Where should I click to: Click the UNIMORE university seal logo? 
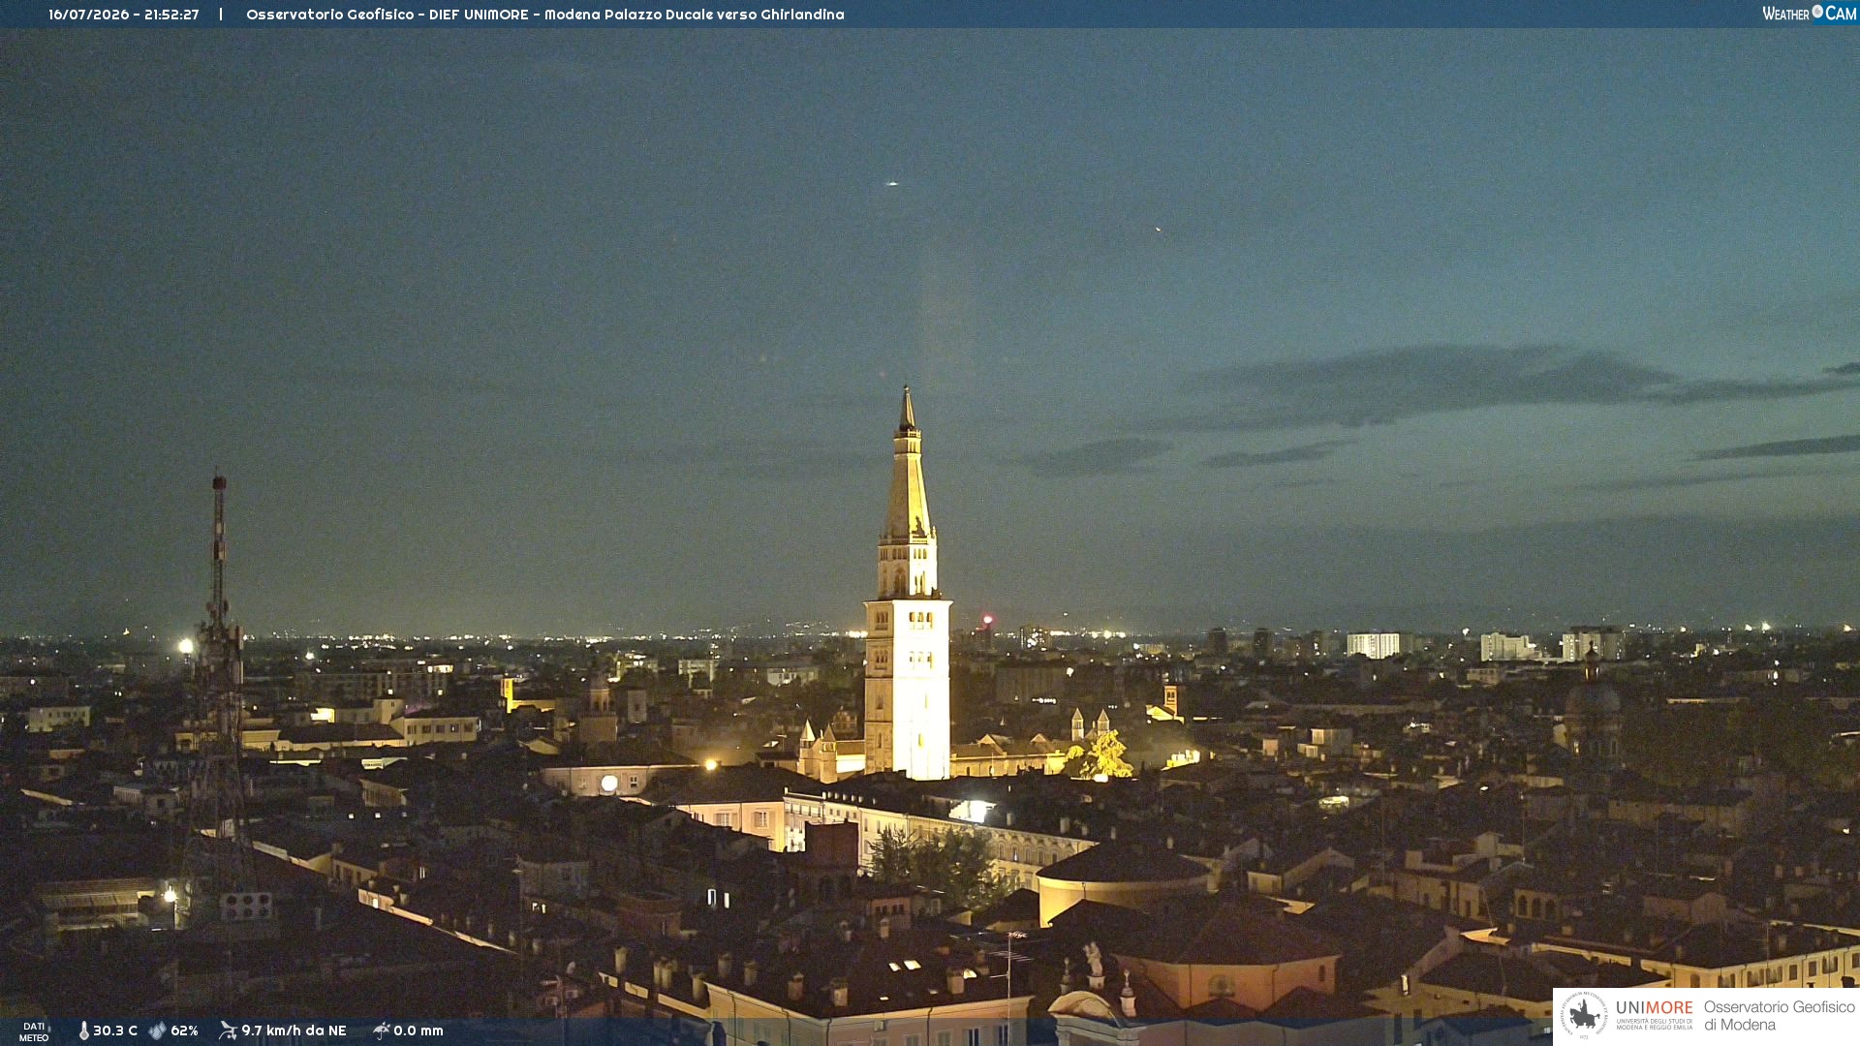(x=1584, y=1015)
